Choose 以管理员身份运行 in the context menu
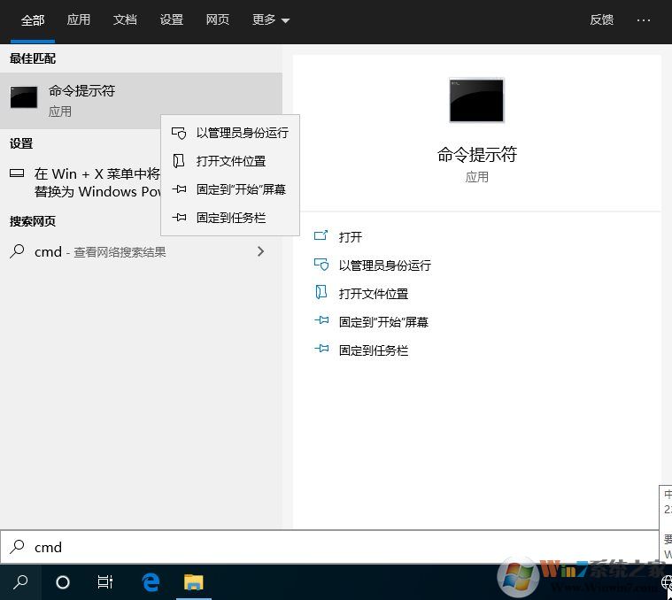Screen dimensions: 672x600 229,133
